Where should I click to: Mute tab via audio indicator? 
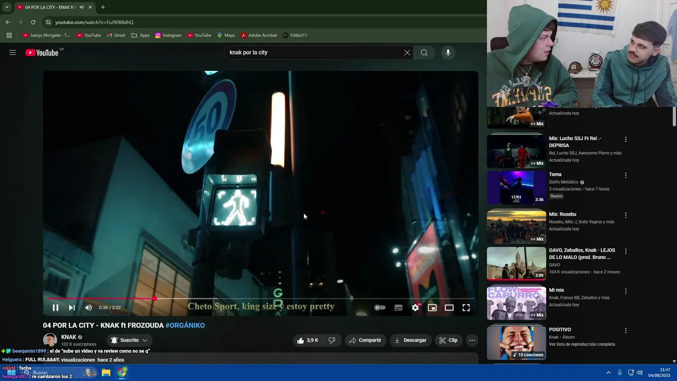point(81,7)
